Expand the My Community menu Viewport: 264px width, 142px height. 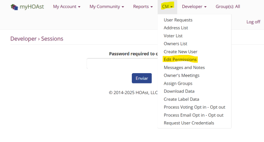tap(106, 7)
